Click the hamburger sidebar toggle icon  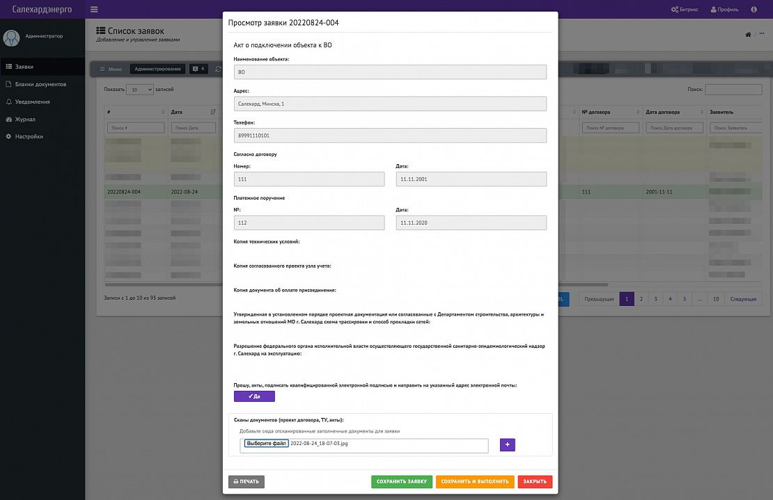(x=94, y=9)
